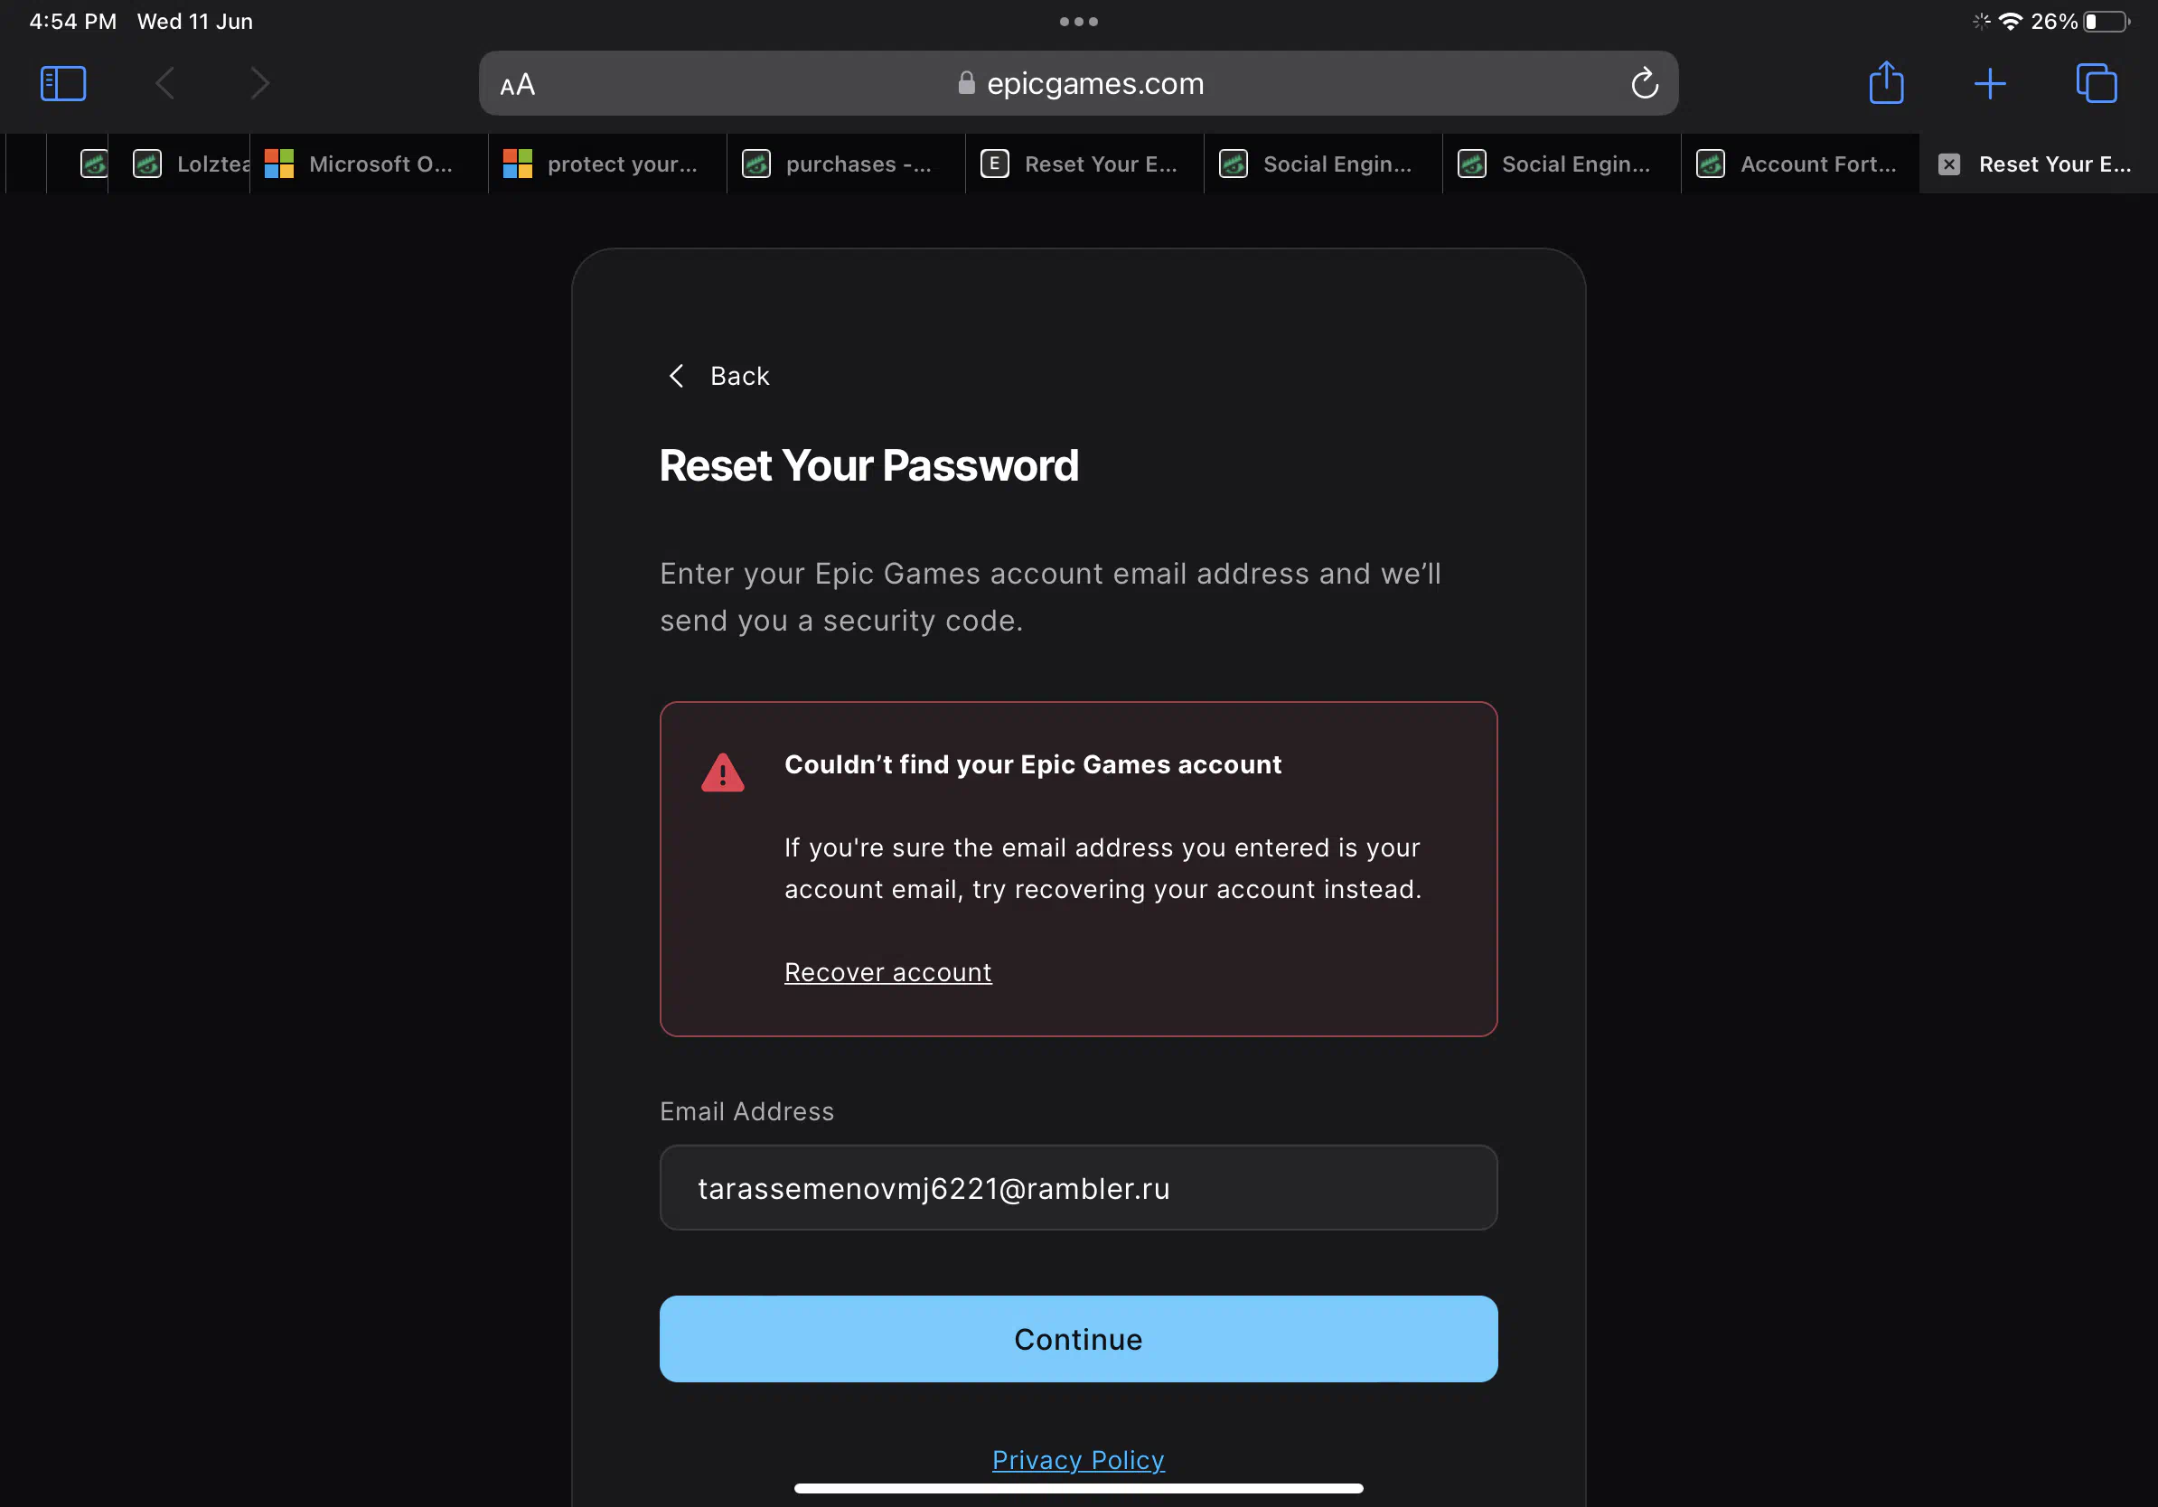The height and width of the screenshot is (1507, 2158).
Task: Open the share sheet icon
Action: 1885,83
